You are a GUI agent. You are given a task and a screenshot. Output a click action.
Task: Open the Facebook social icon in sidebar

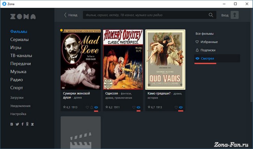click(23, 124)
